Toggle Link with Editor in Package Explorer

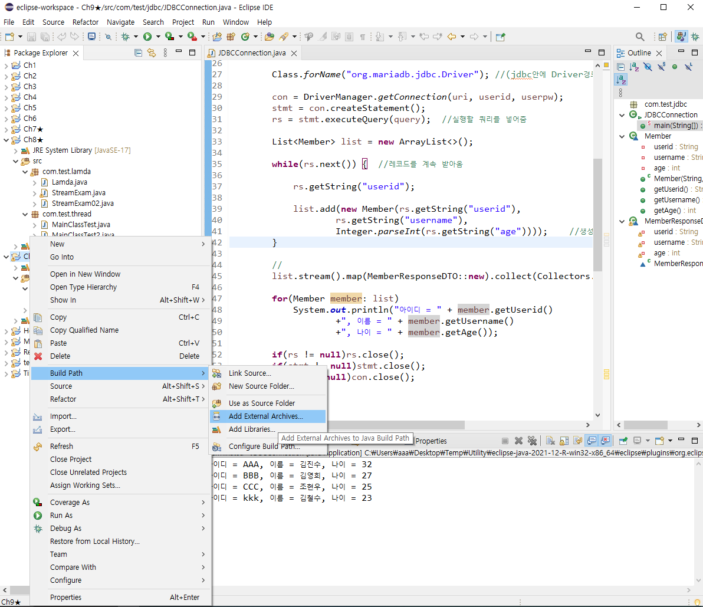point(152,53)
